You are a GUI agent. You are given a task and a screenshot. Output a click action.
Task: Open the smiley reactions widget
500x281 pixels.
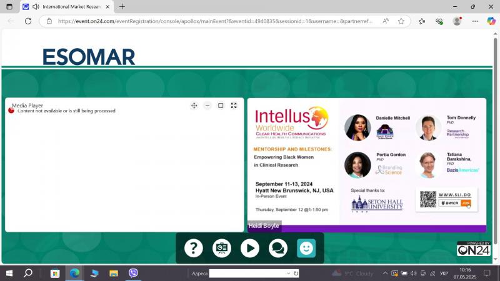[306, 248]
